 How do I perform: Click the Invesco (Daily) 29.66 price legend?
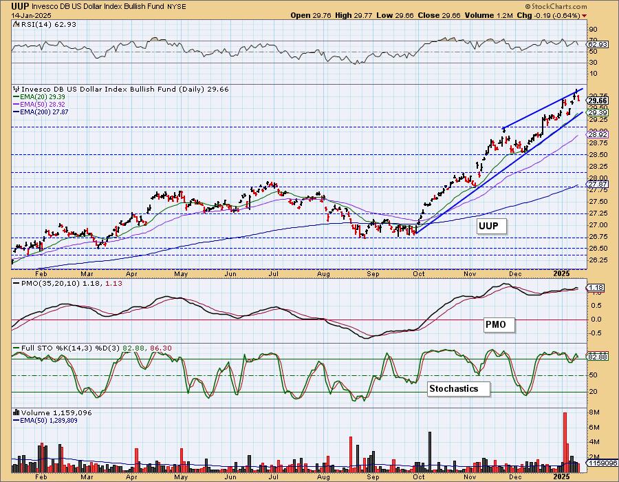tap(124, 90)
